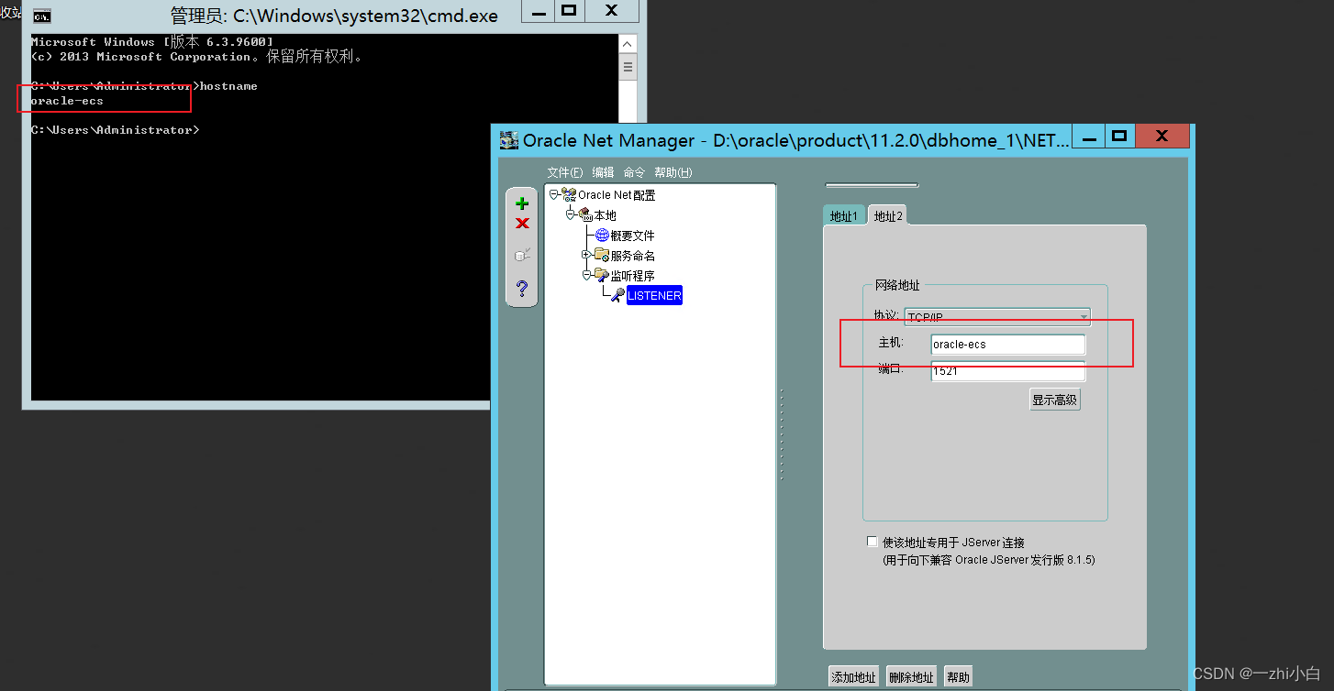Image resolution: width=1334 pixels, height=691 pixels.
Task: Click the 添加地址 button
Action: click(x=853, y=677)
